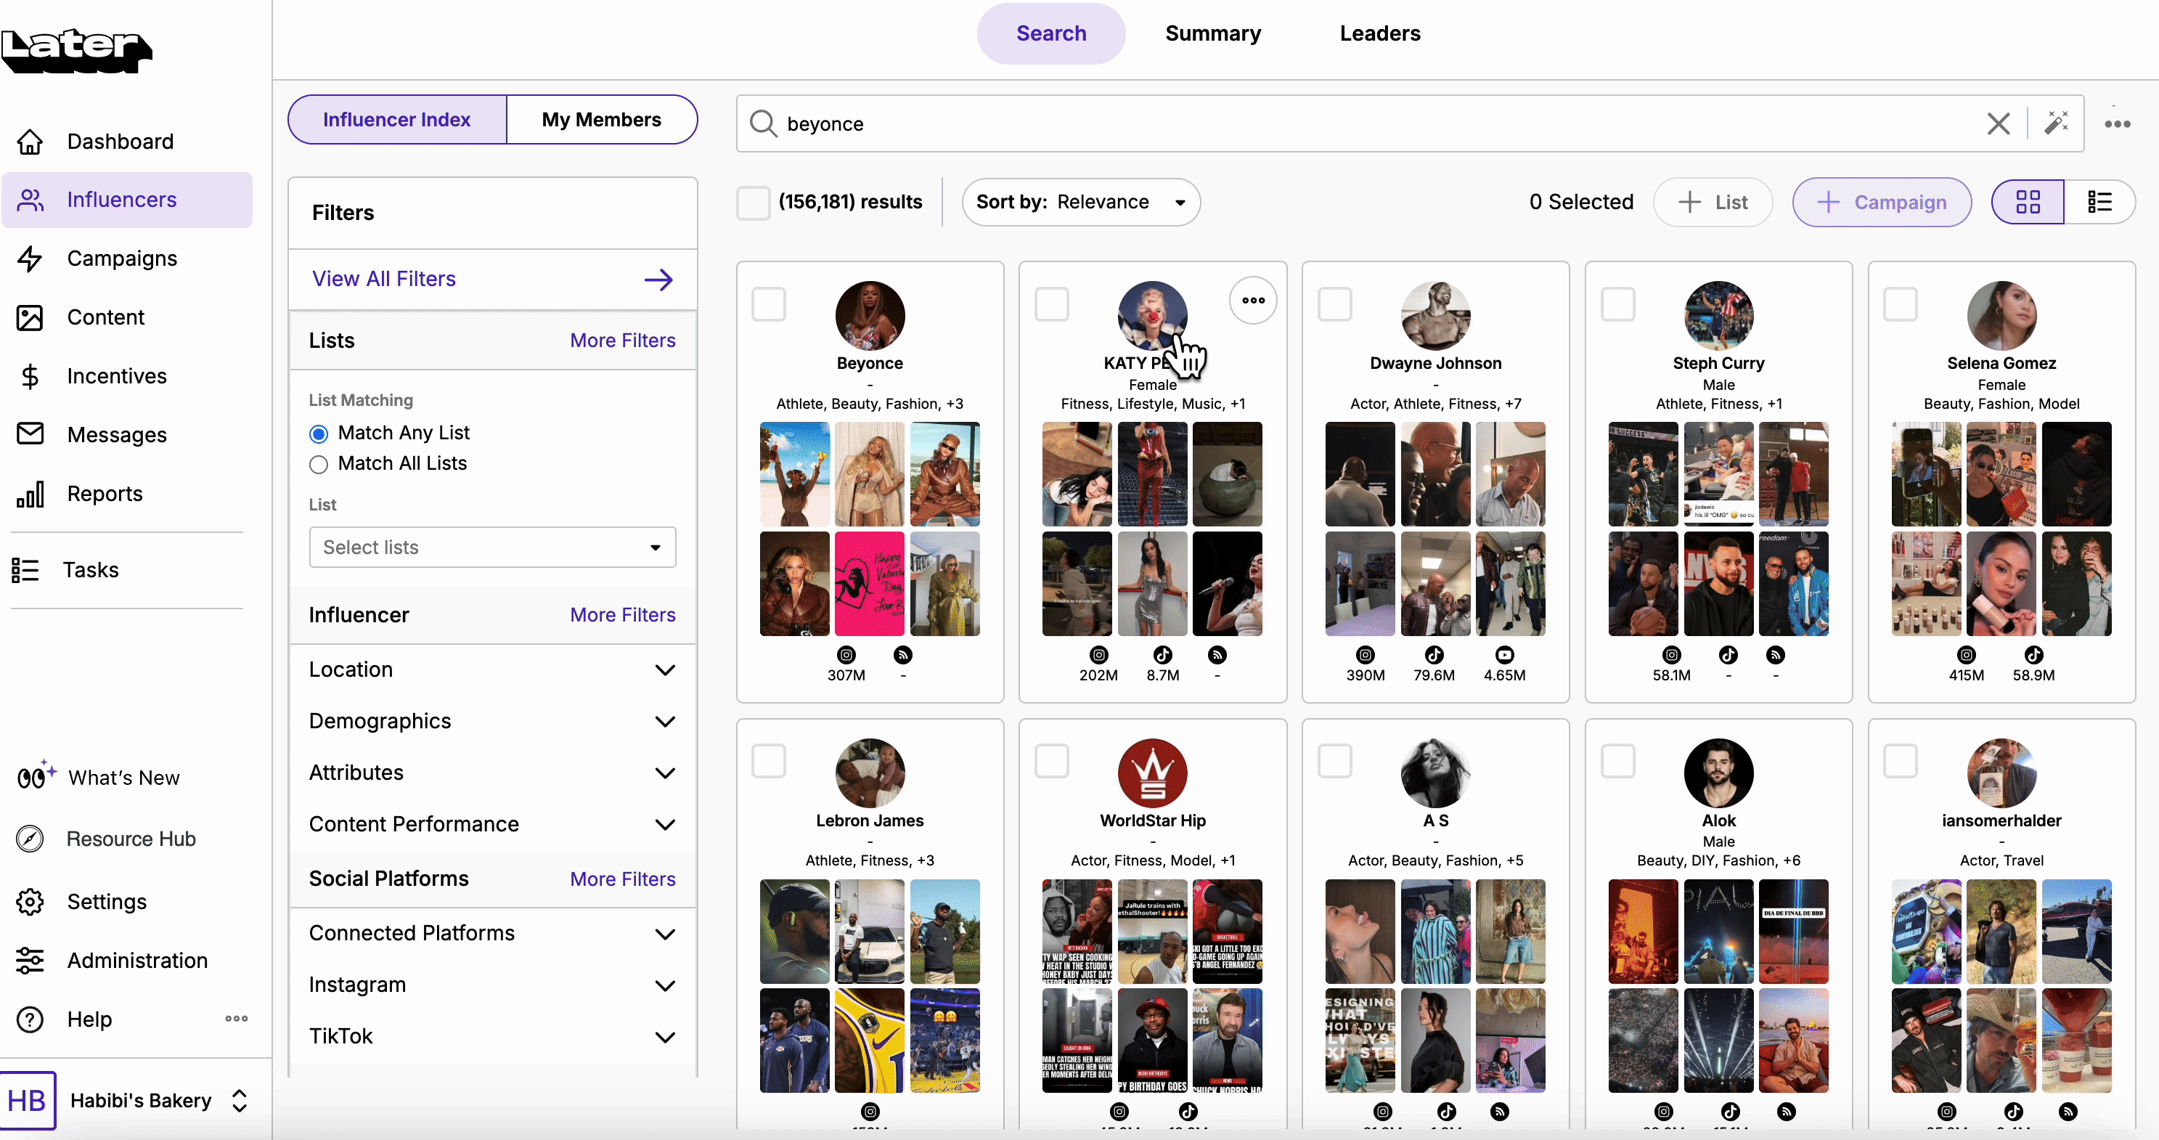Image resolution: width=2159 pixels, height=1140 pixels.
Task: Click Dwayne Johnson's YouTube icon
Action: 1504,655
